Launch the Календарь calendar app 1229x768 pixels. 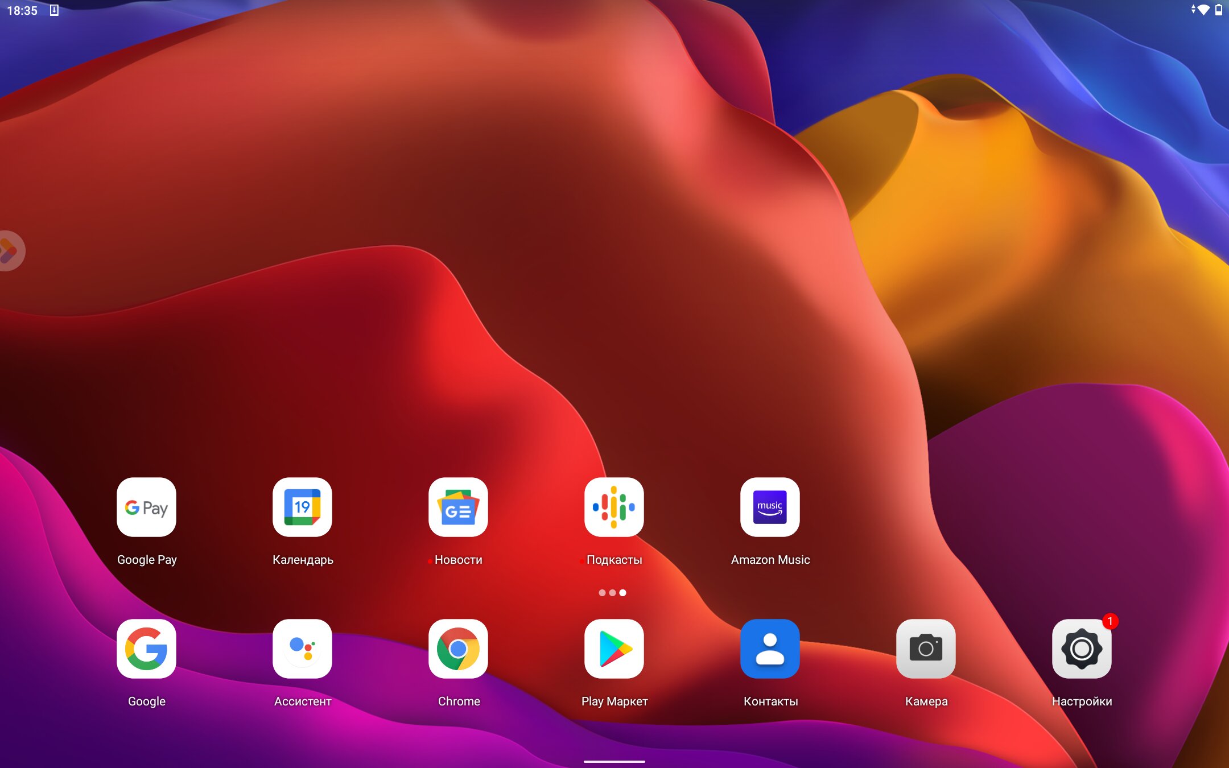302,507
